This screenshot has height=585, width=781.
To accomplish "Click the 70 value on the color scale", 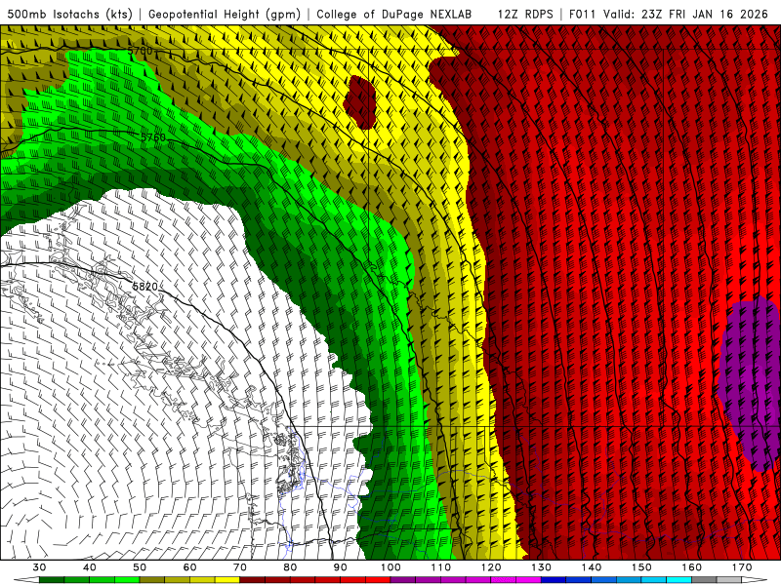I will (x=240, y=567).
